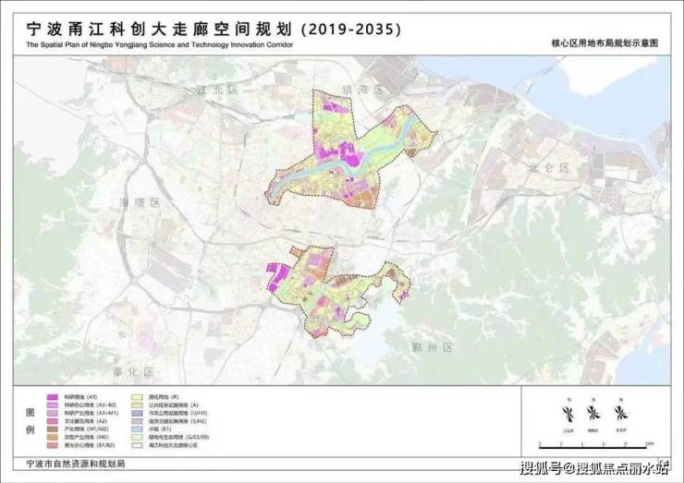This screenshot has height=483, width=684.
Task: Click the B1/B2 legend color swatch
Action: click(x=53, y=445)
